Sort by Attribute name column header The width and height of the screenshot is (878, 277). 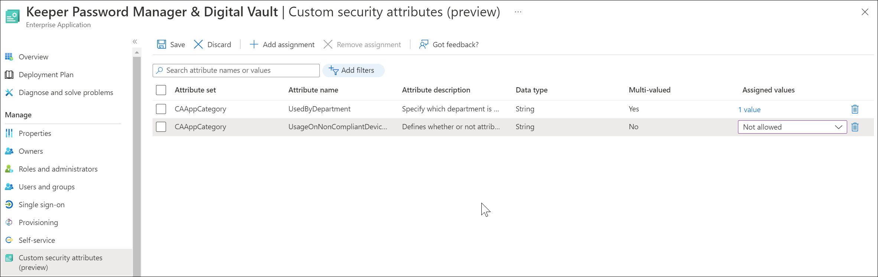click(313, 90)
